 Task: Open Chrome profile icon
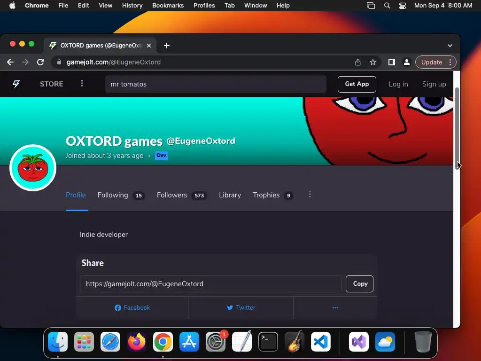406,62
